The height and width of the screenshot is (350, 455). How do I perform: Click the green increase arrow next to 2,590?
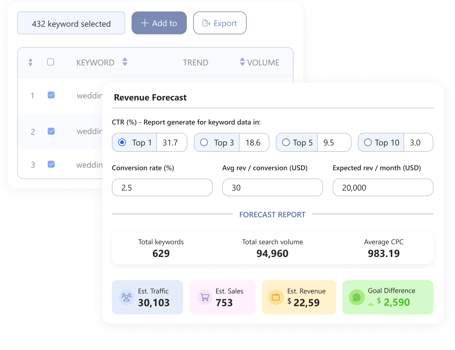point(370,304)
